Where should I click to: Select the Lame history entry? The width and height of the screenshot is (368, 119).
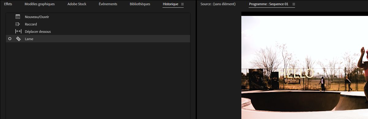pyautogui.click(x=98, y=39)
